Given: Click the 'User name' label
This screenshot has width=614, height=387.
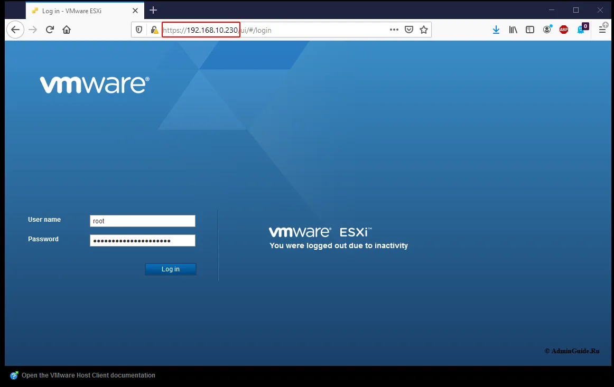Looking at the screenshot, I should click(x=44, y=220).
